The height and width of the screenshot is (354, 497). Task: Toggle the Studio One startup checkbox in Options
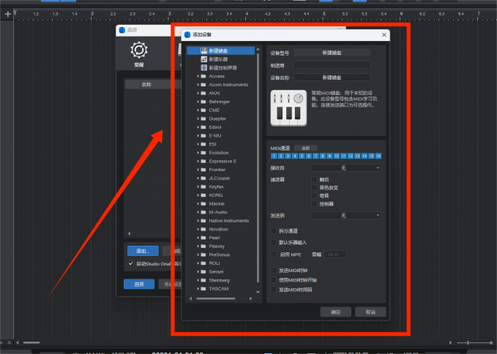130,263
